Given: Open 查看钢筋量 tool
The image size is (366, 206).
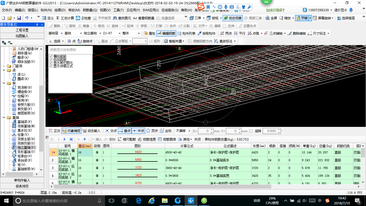Looking at the screenshot, I should (144, 18).
